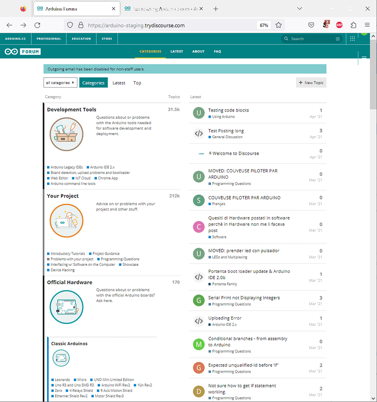Open the EDUCATION top link
The height and width of the screenshot is (402, 377).
click(x=81, y=39)
